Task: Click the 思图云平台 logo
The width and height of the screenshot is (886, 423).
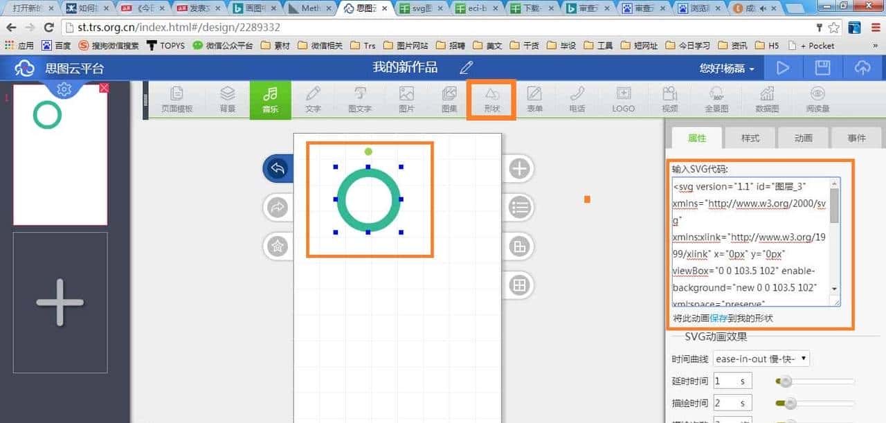Action: (x=59, y=68)
